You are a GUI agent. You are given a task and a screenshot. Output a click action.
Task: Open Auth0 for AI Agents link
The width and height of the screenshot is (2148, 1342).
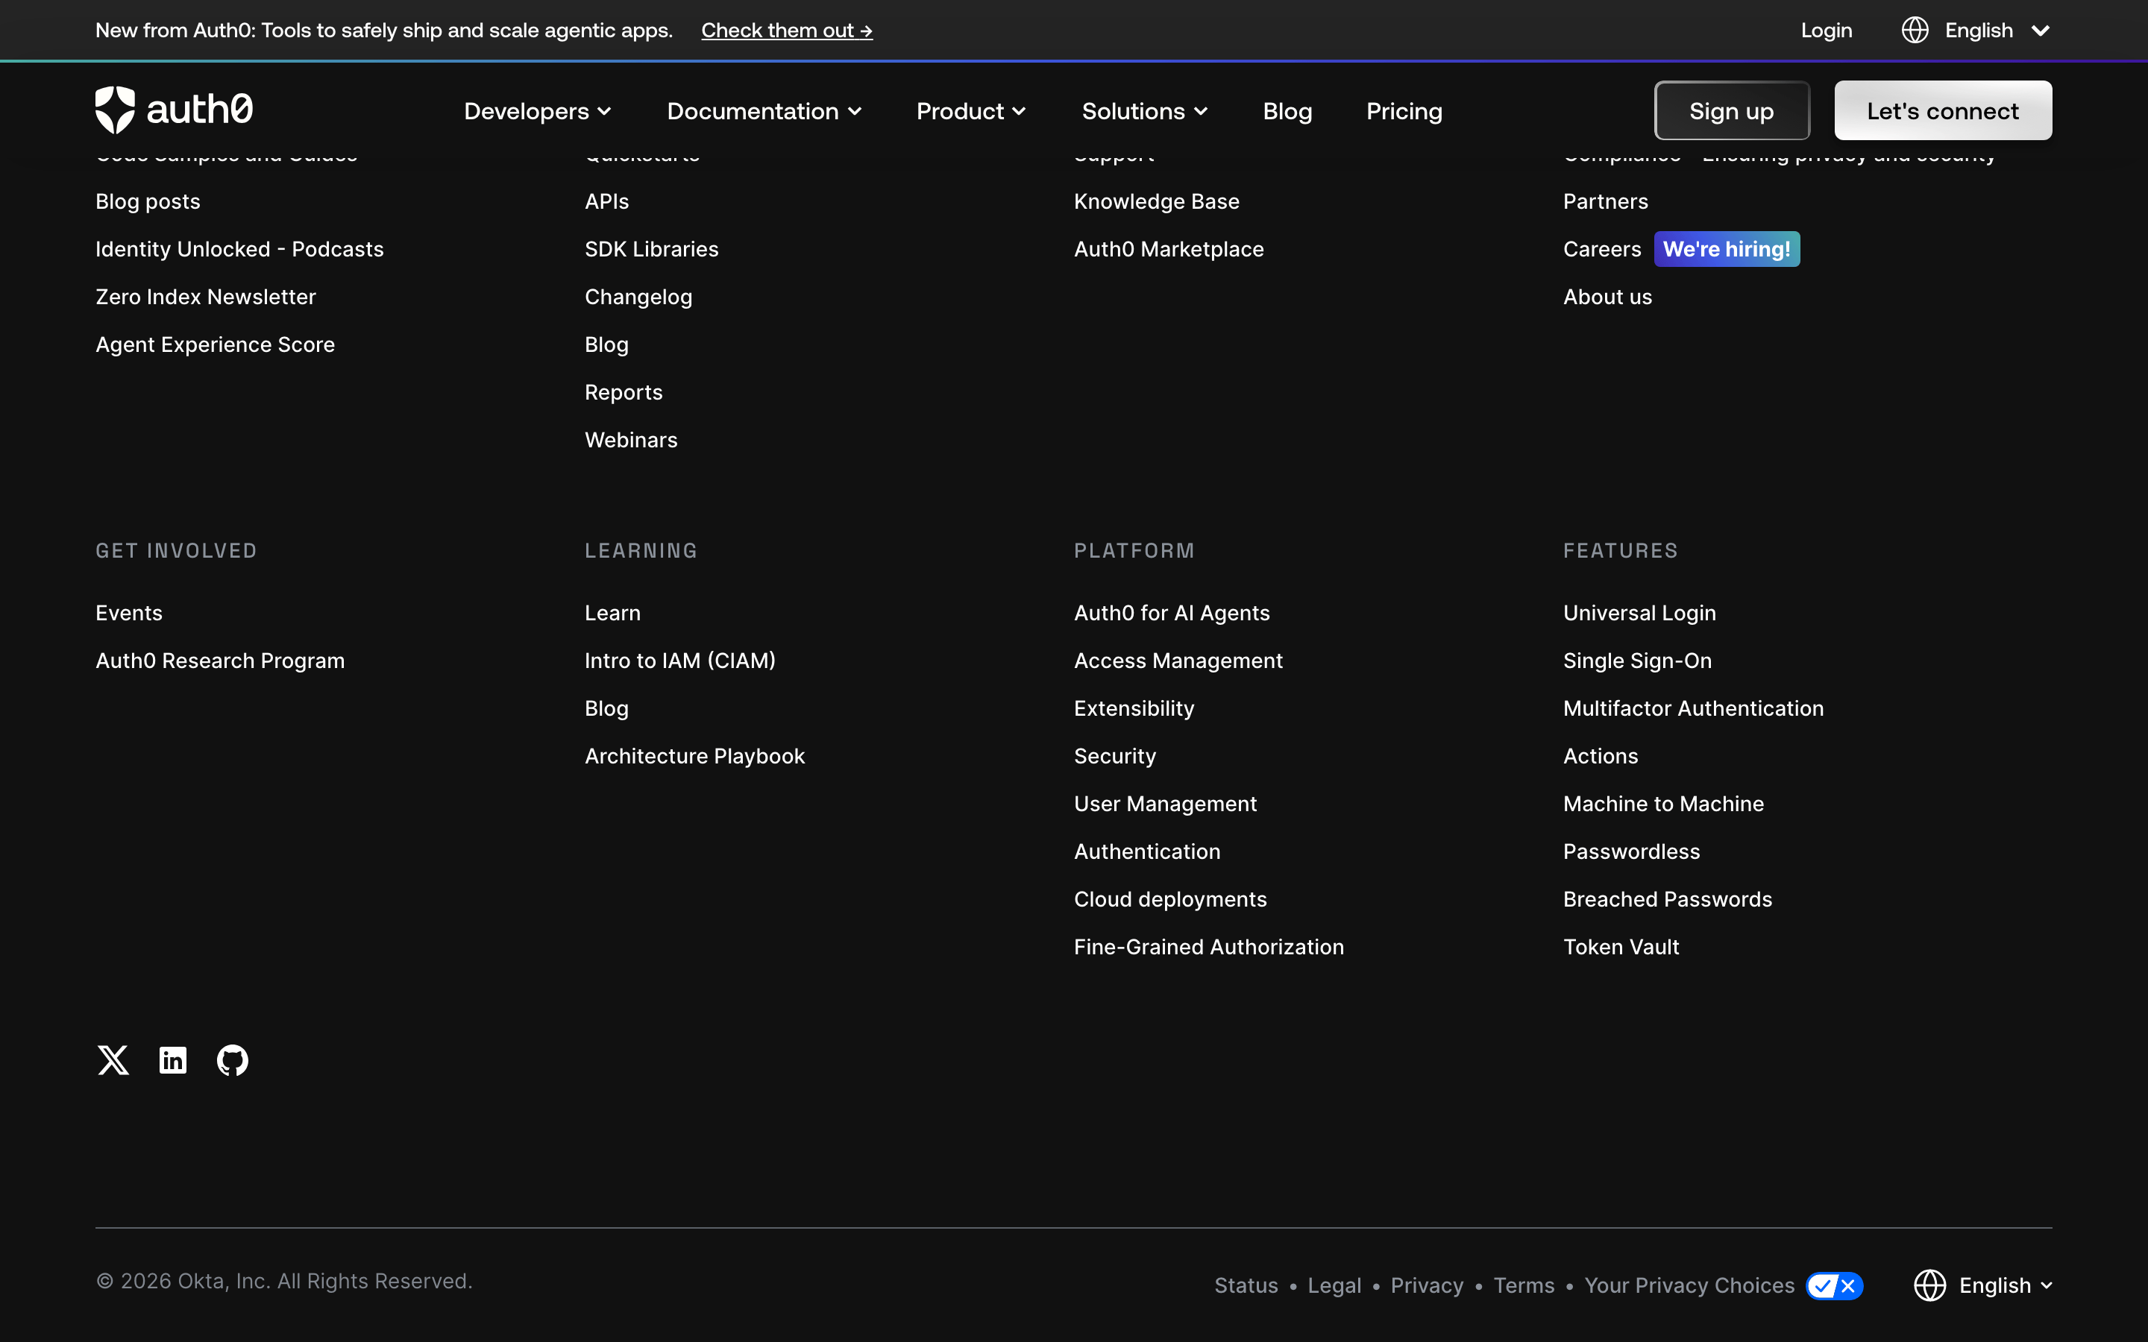1172,612
